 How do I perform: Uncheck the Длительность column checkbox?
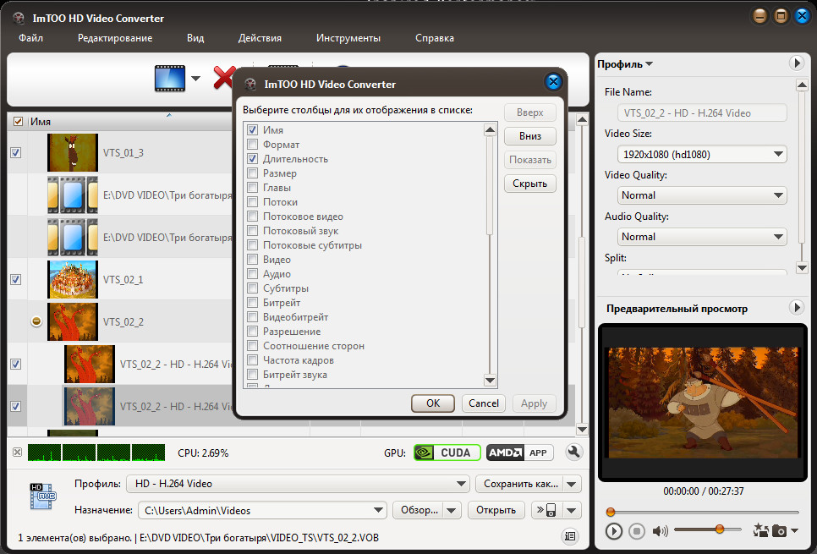[x=252, y=159]
